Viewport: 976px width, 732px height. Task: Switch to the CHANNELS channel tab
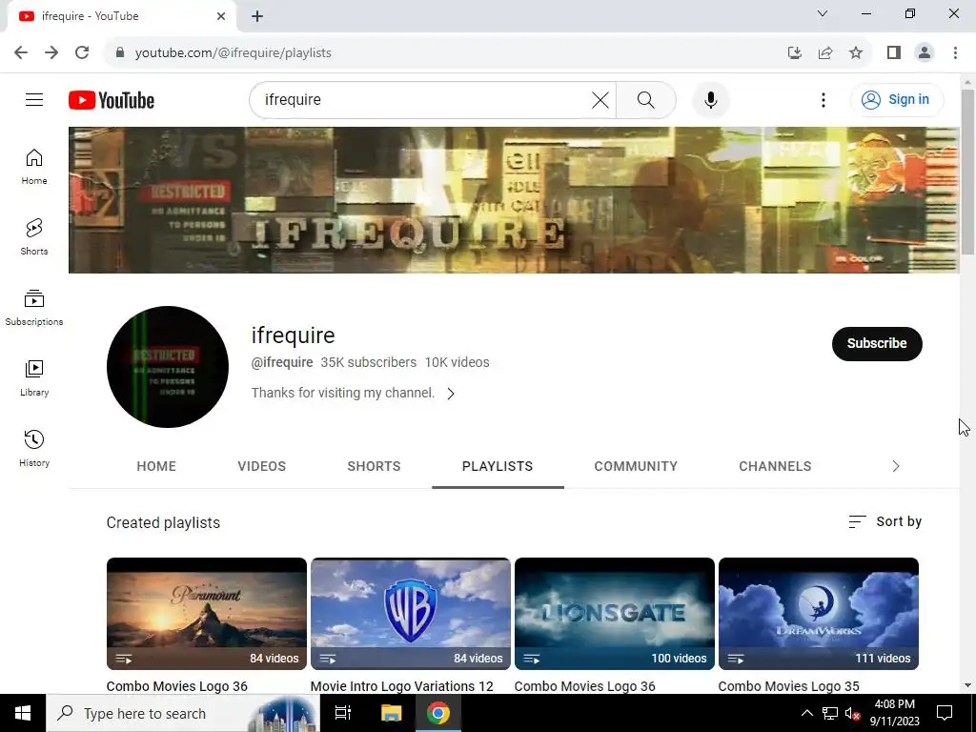775,466
